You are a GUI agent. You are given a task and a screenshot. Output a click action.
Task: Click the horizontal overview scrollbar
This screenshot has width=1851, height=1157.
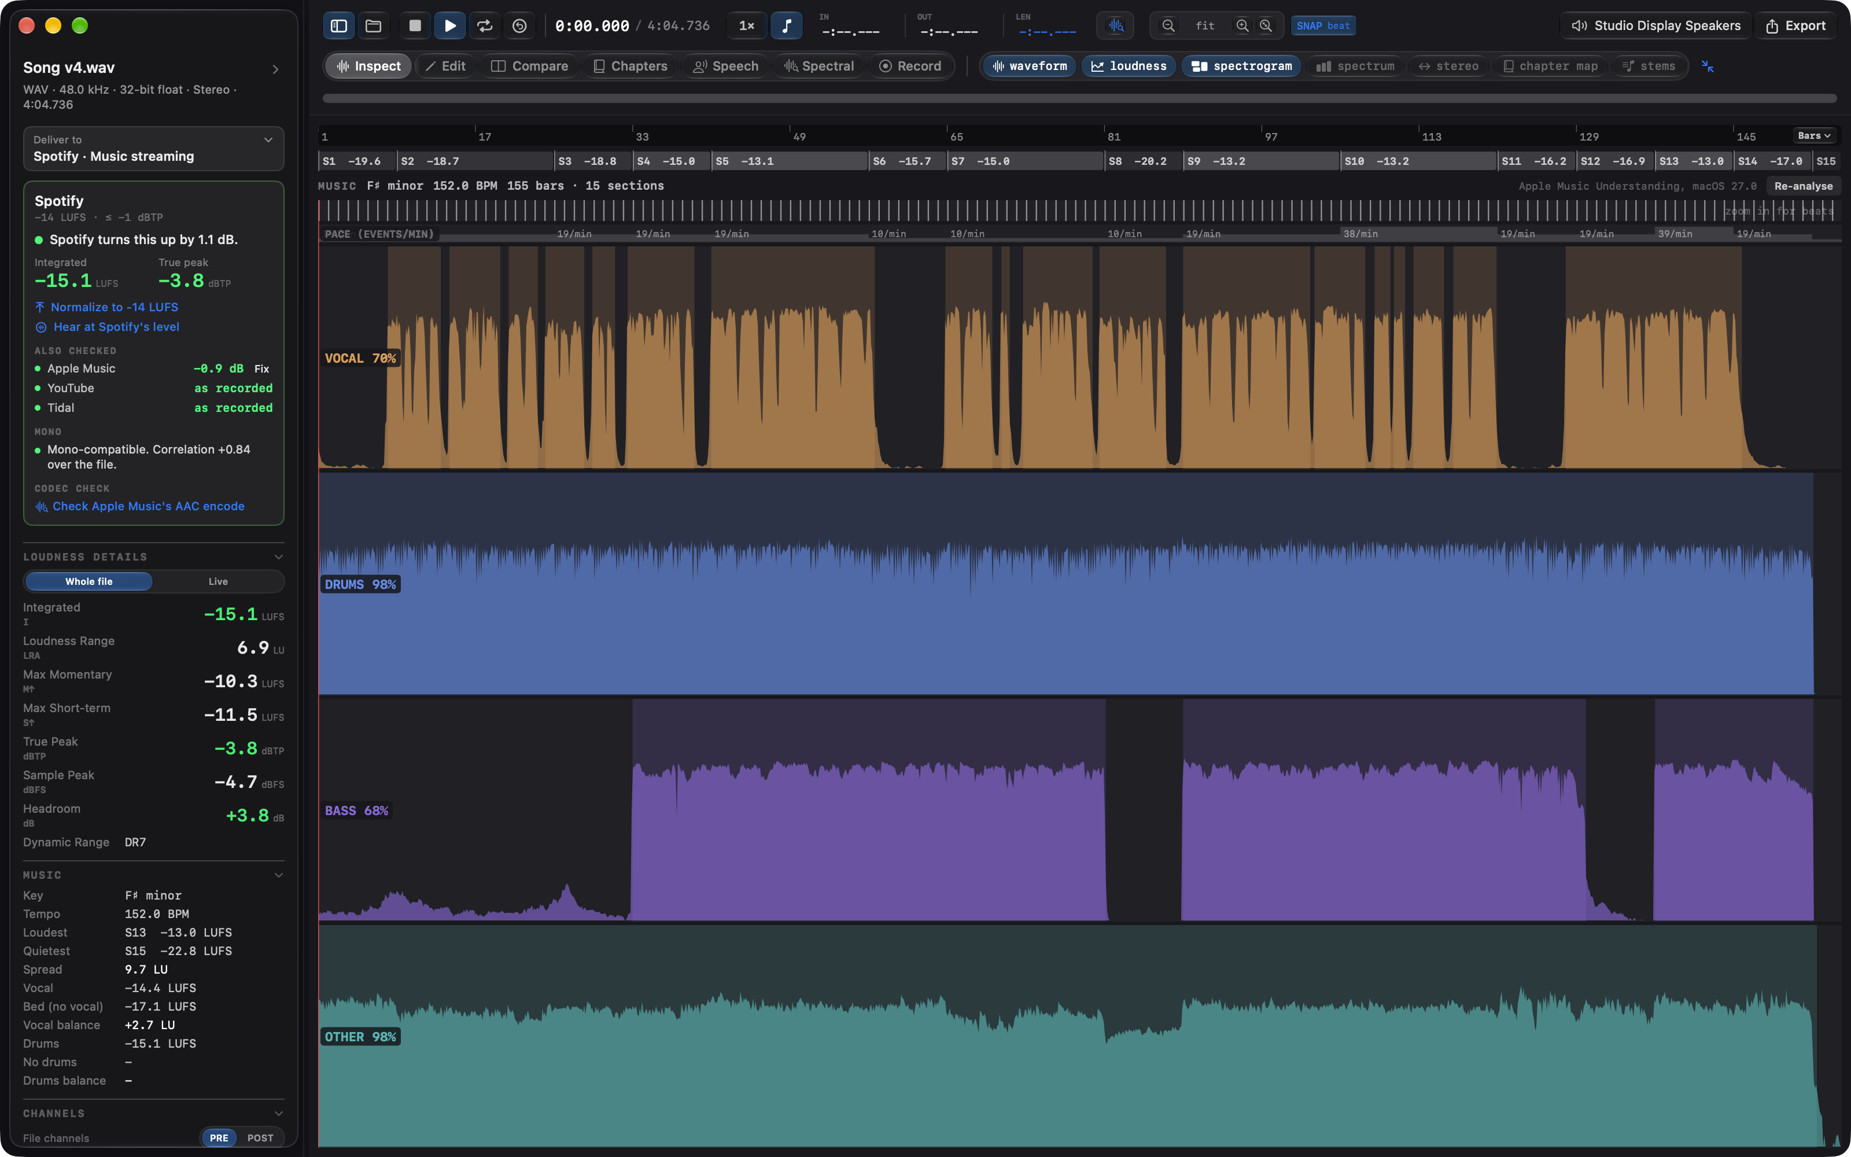1079,98
